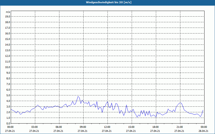
Task: Click the wind speed peak at 21:00
Action: (180, 103)
